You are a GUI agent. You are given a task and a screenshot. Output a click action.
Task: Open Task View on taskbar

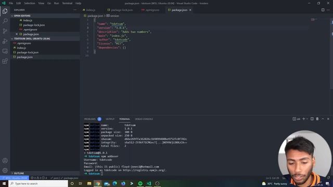click(x=81, y=183)
